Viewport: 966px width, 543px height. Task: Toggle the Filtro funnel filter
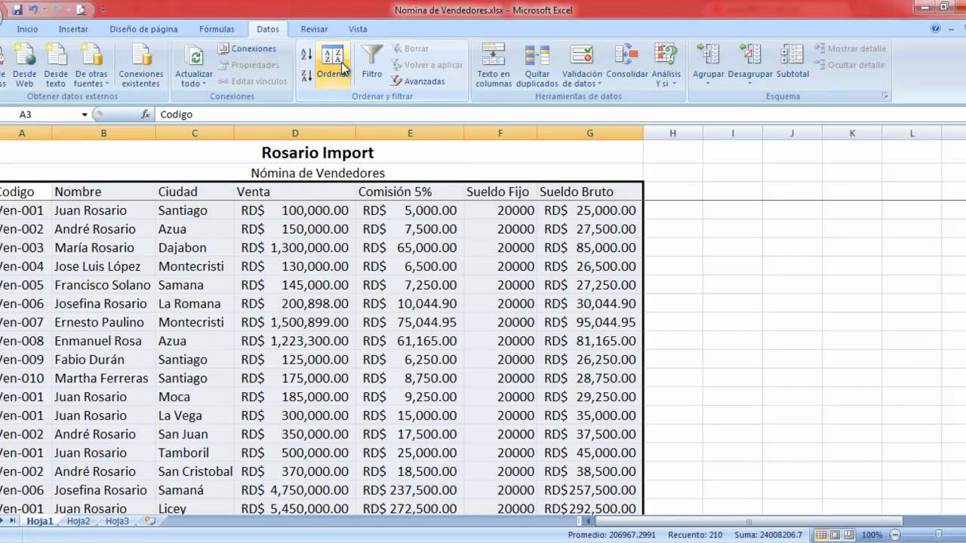click(371, 62)
